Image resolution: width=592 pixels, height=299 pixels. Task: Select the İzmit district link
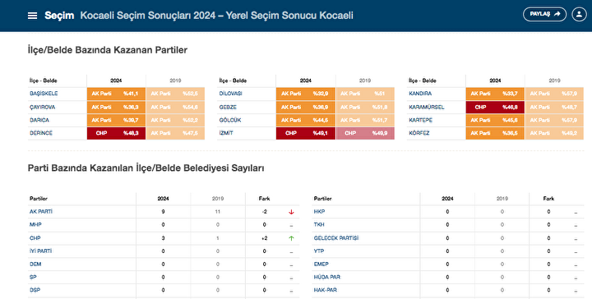(226, 133)
